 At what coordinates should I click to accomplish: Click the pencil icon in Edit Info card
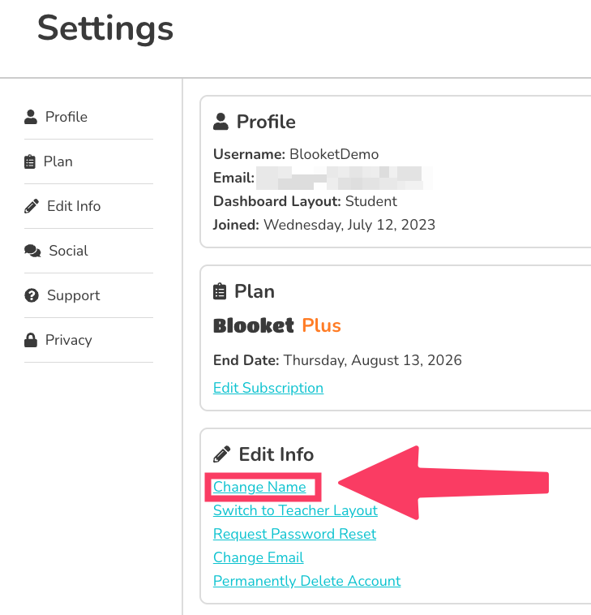pos(221,454)
